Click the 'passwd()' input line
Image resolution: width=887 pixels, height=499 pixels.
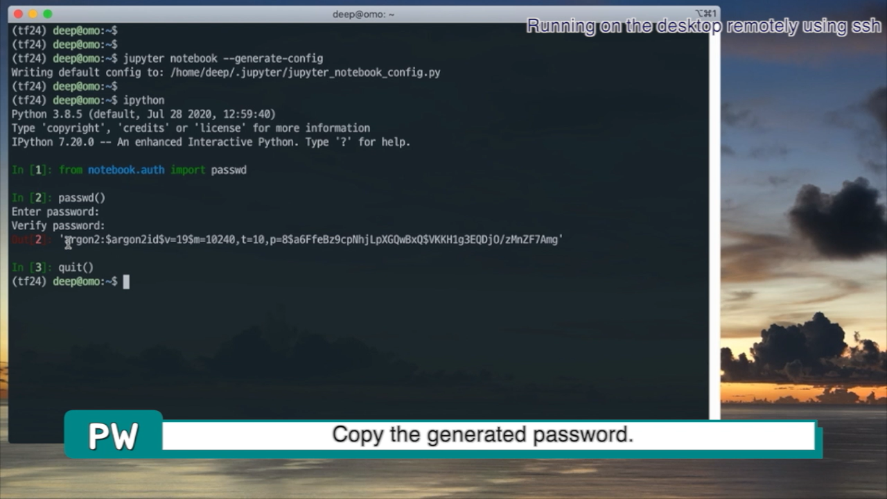(82, 198)
